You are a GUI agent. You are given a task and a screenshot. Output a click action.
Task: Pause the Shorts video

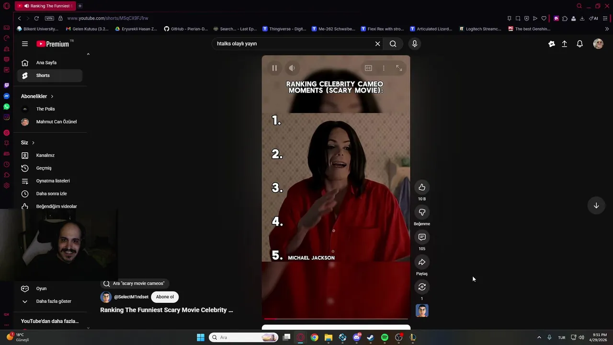tap(274, 68)
